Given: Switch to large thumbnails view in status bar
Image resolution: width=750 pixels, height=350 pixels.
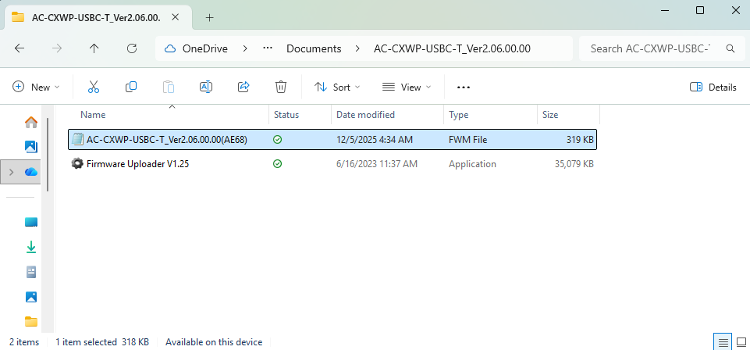Looking at the screenshot, I should coord(741,342).
